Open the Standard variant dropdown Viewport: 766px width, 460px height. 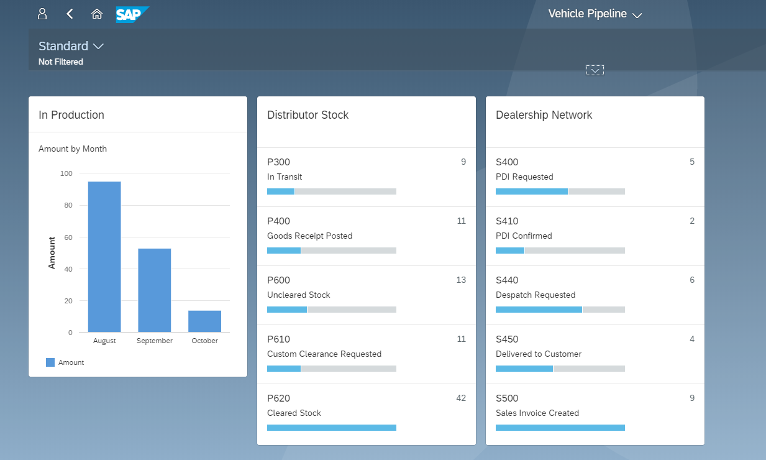(71, 46)
